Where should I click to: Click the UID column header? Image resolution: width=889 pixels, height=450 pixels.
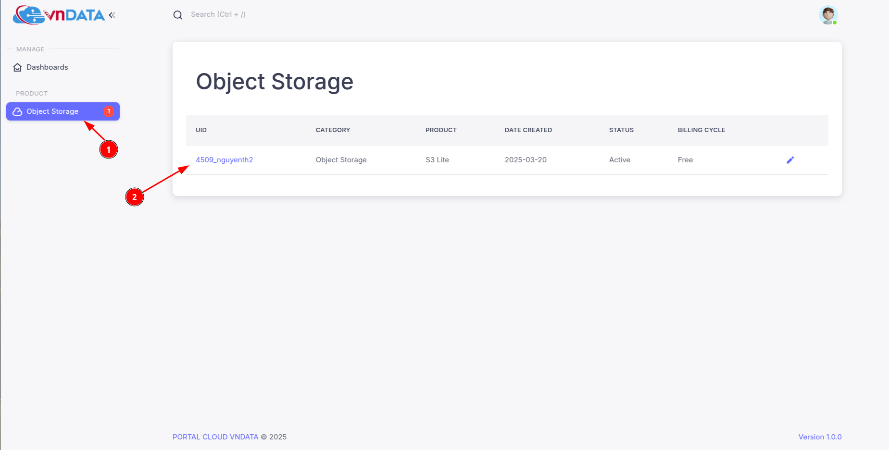(x=201, y=130)
